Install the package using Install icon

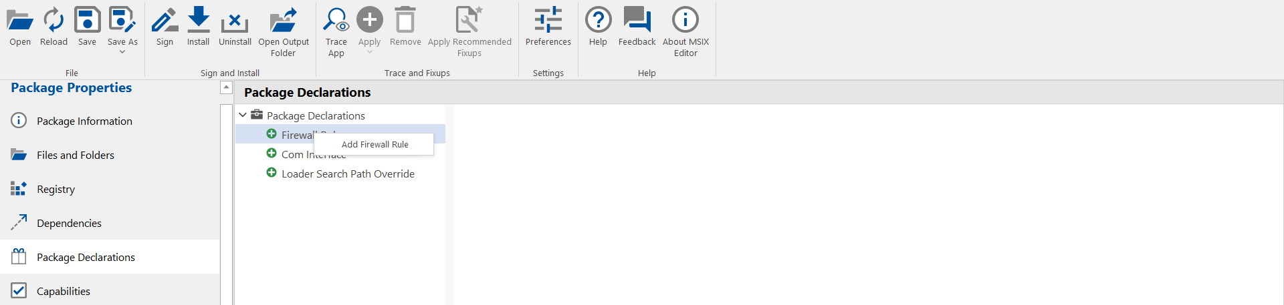198,21
